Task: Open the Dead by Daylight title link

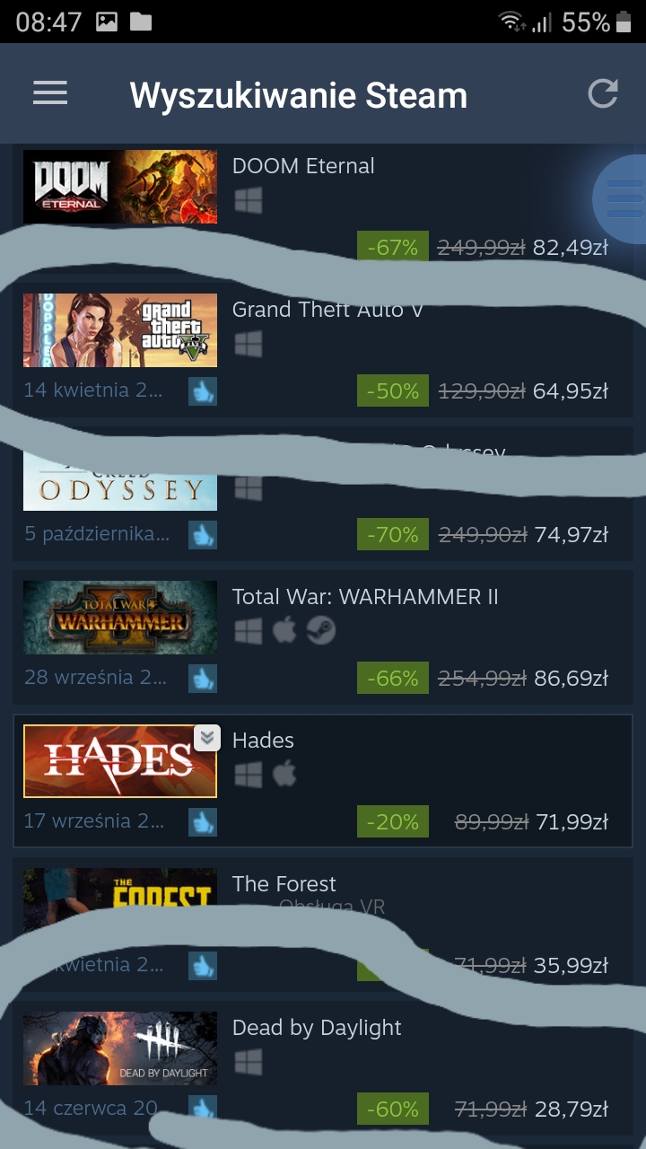Action: pyautogui.click(x=317, y=1029)
